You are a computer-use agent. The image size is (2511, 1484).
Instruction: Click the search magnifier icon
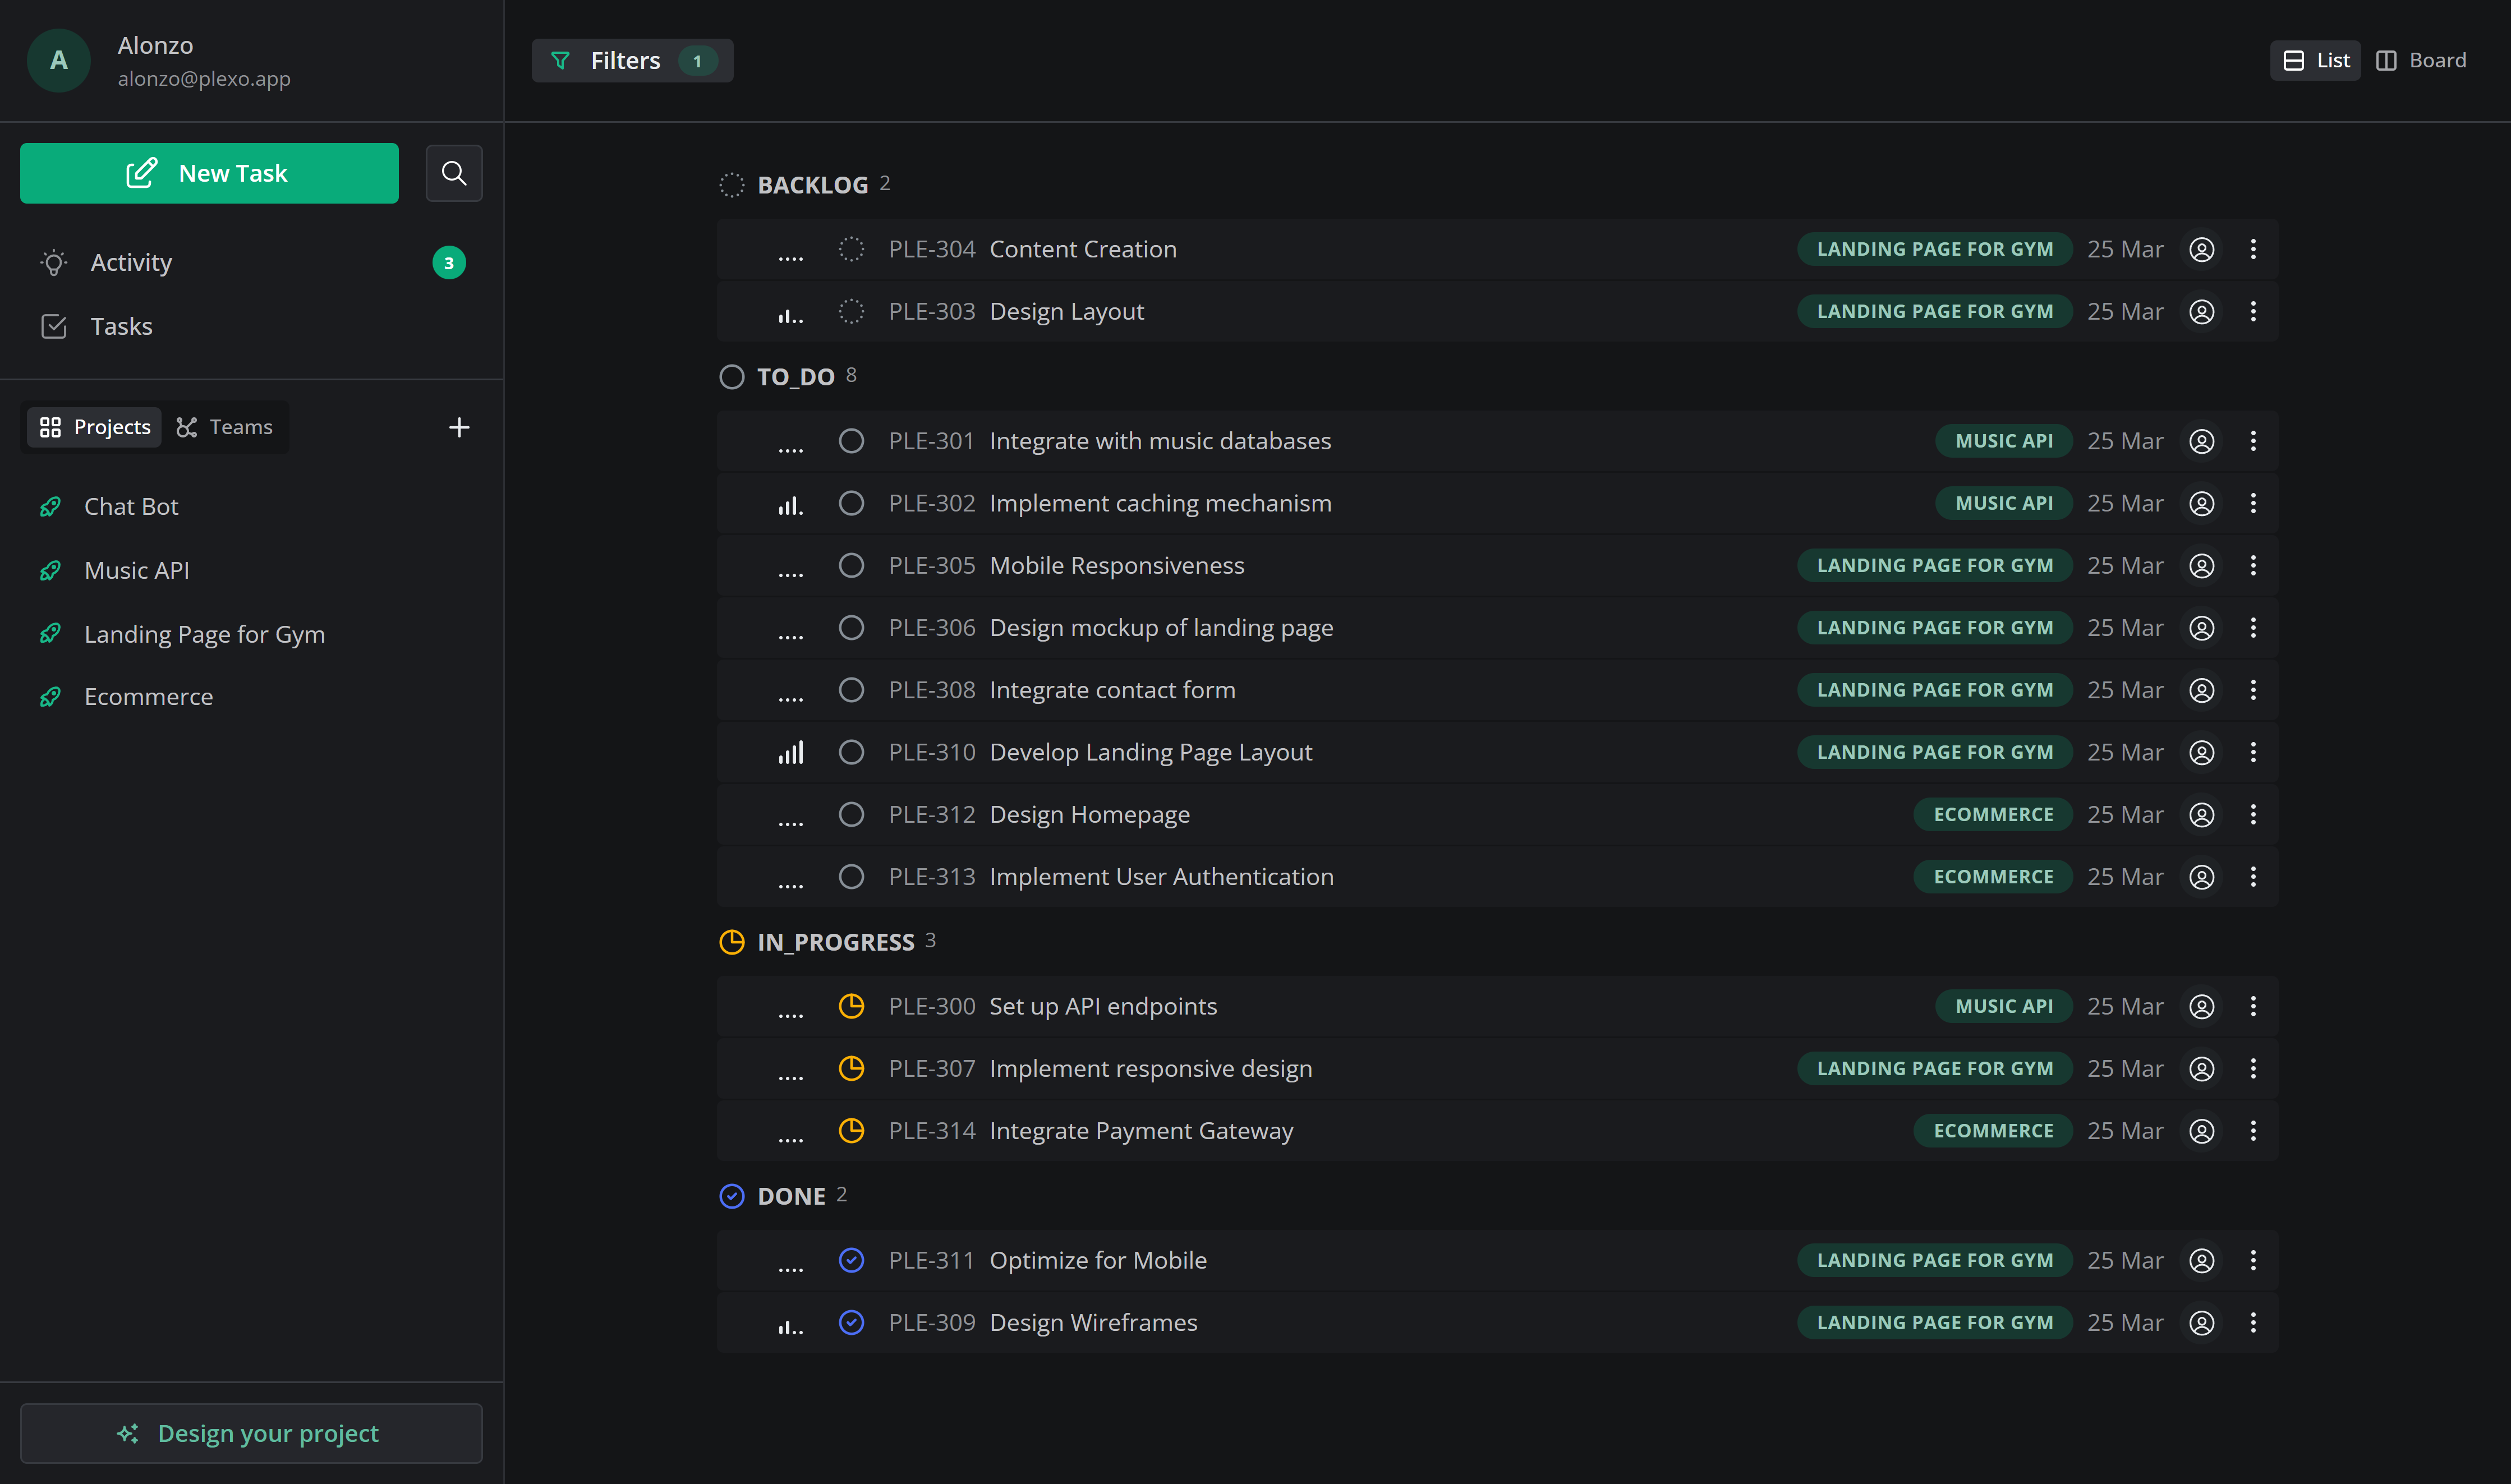[x=454, y=173]
